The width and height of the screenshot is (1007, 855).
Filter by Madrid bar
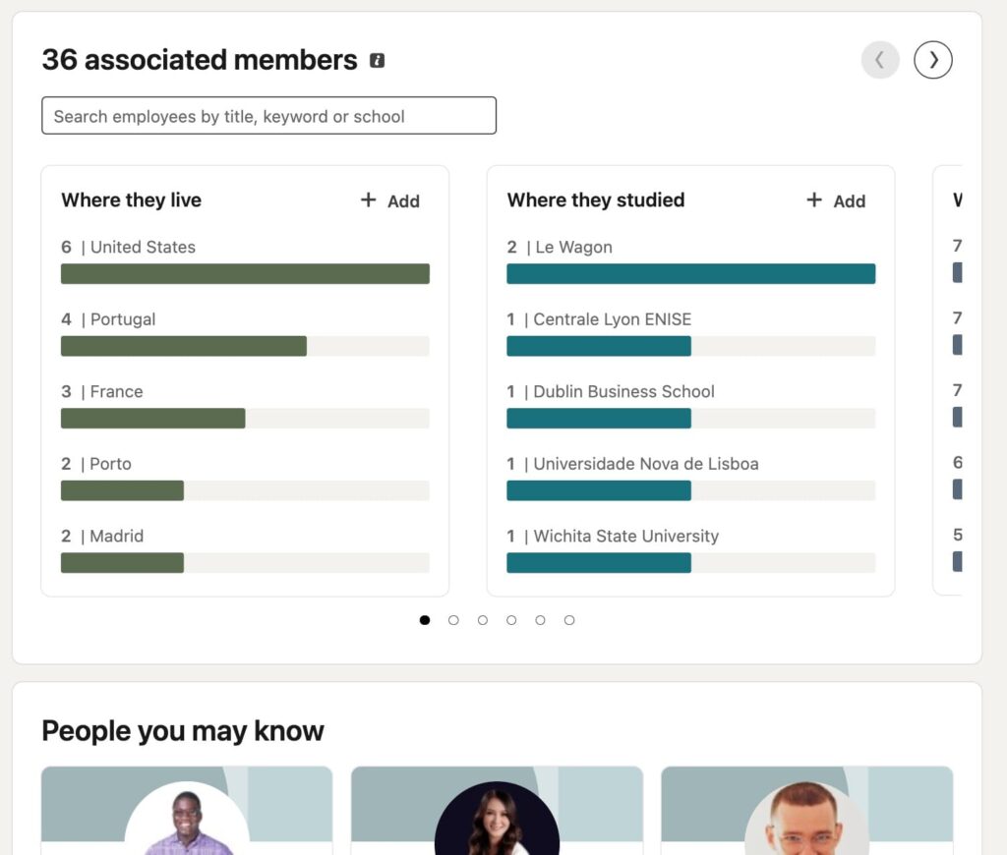[245, 562]
